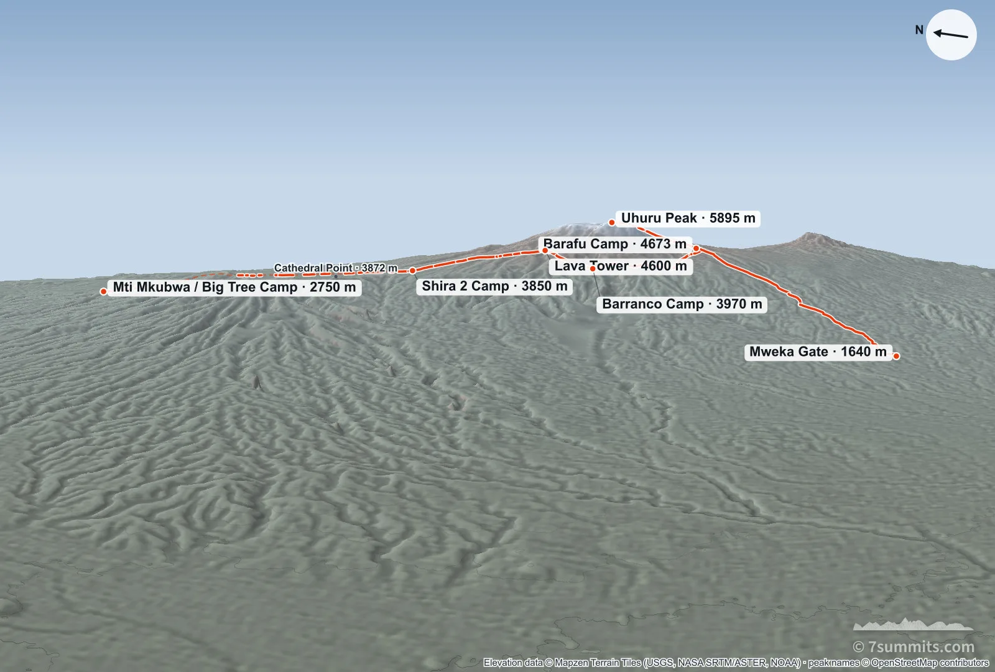Click the Cathedral Point 3872 m label
This screenshot has width=995, height=672.
336,268
